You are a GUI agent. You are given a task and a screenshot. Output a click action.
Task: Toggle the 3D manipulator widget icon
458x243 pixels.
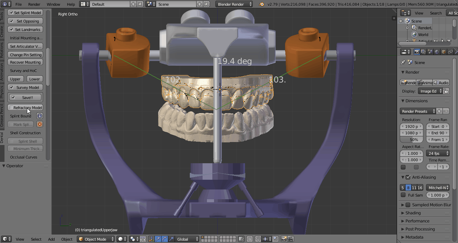click(x=151, y=239)
